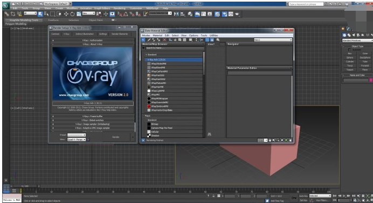Click the Select and Link chain icon
The image size is (373, 203).
(6, 14)
